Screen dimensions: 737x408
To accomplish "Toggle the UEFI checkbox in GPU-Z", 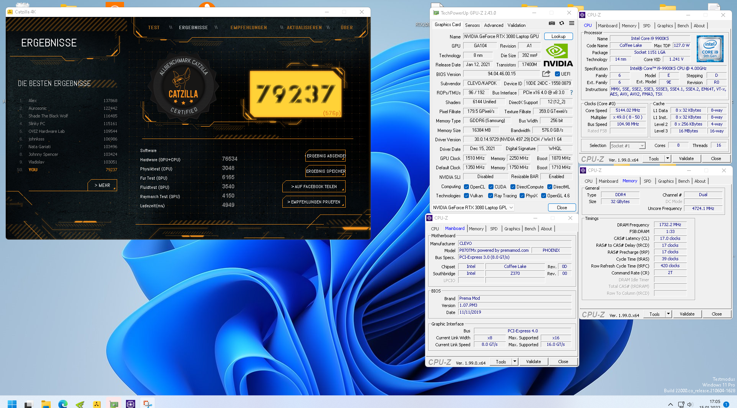I will (557, 74).
